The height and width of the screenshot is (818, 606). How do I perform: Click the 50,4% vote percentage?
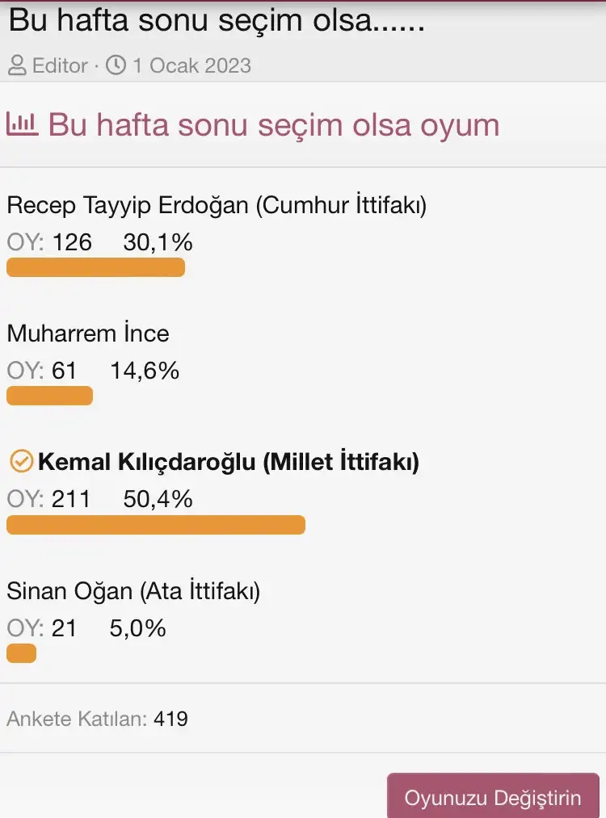pos(158,499)
